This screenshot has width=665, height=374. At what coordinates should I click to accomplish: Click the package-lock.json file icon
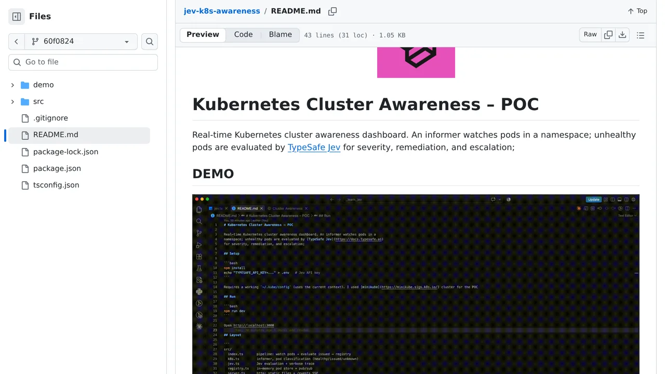pyautogui.click(x=25, y=152)
